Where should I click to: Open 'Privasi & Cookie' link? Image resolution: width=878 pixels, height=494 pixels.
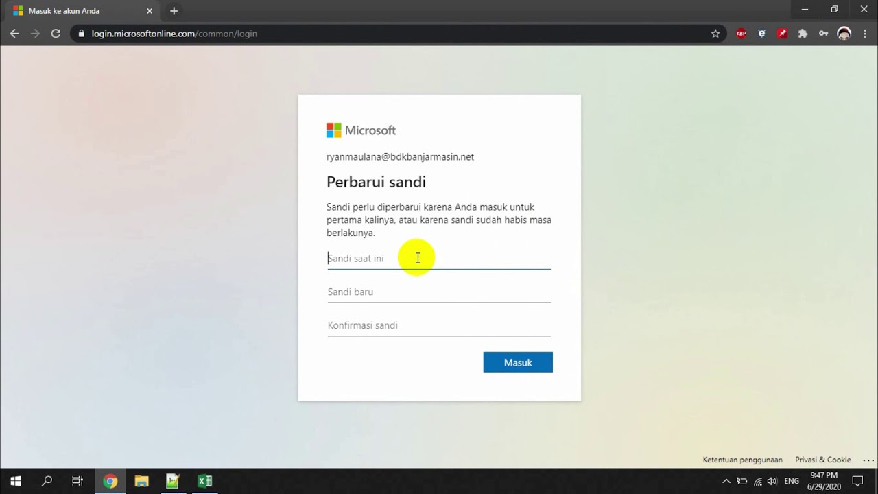[822, 460]
